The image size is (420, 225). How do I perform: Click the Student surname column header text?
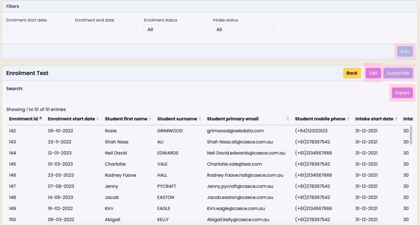(x=177, y=119)
